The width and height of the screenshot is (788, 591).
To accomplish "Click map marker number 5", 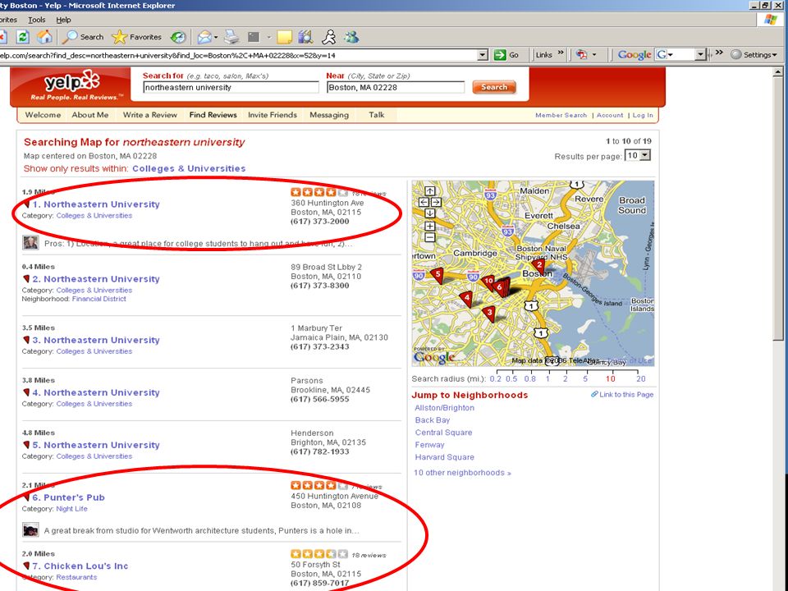I will [x=438, y=275].
